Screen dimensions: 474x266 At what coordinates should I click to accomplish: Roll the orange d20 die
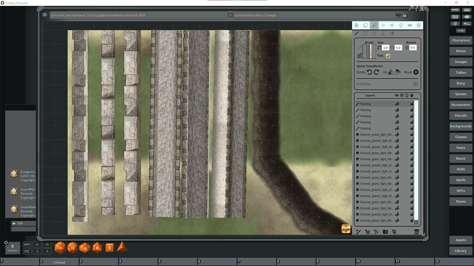(x=60, y=248)
